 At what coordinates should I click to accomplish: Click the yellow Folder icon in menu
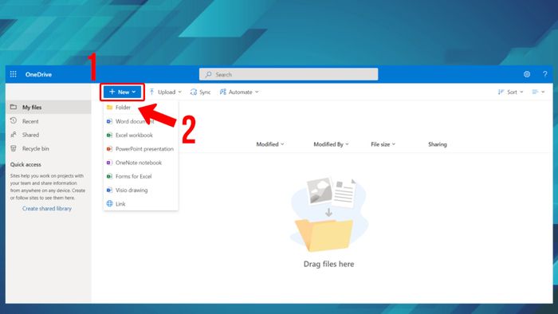110,108
